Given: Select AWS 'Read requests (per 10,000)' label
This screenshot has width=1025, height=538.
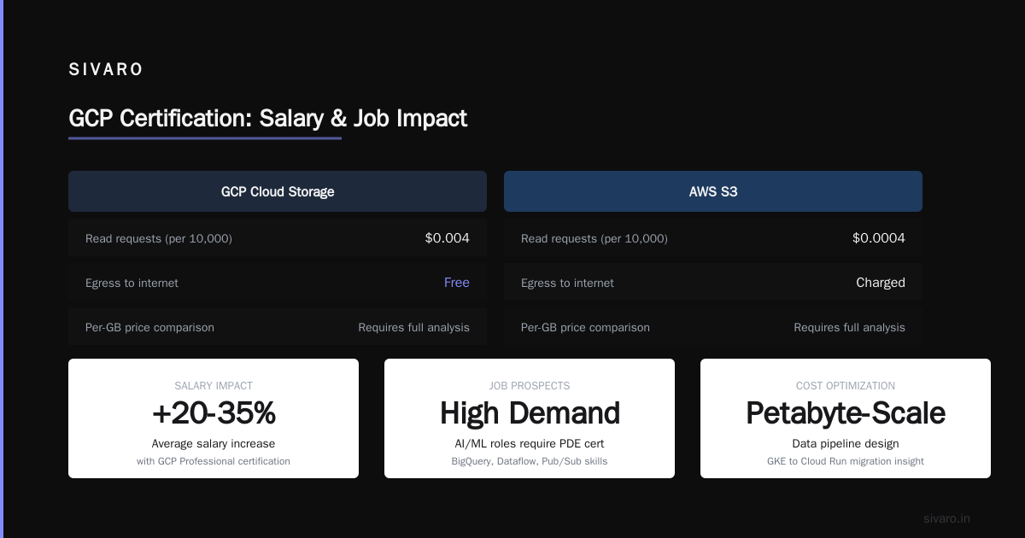Looking at the screenshot, I should pos(594,238).
